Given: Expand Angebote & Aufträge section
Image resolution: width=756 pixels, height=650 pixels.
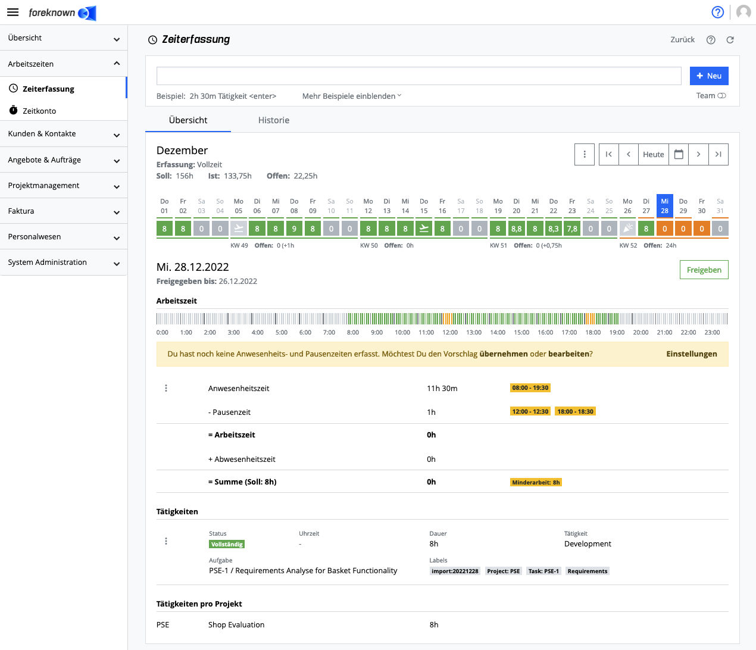Looking at the screenshot, I should (64, 160).
